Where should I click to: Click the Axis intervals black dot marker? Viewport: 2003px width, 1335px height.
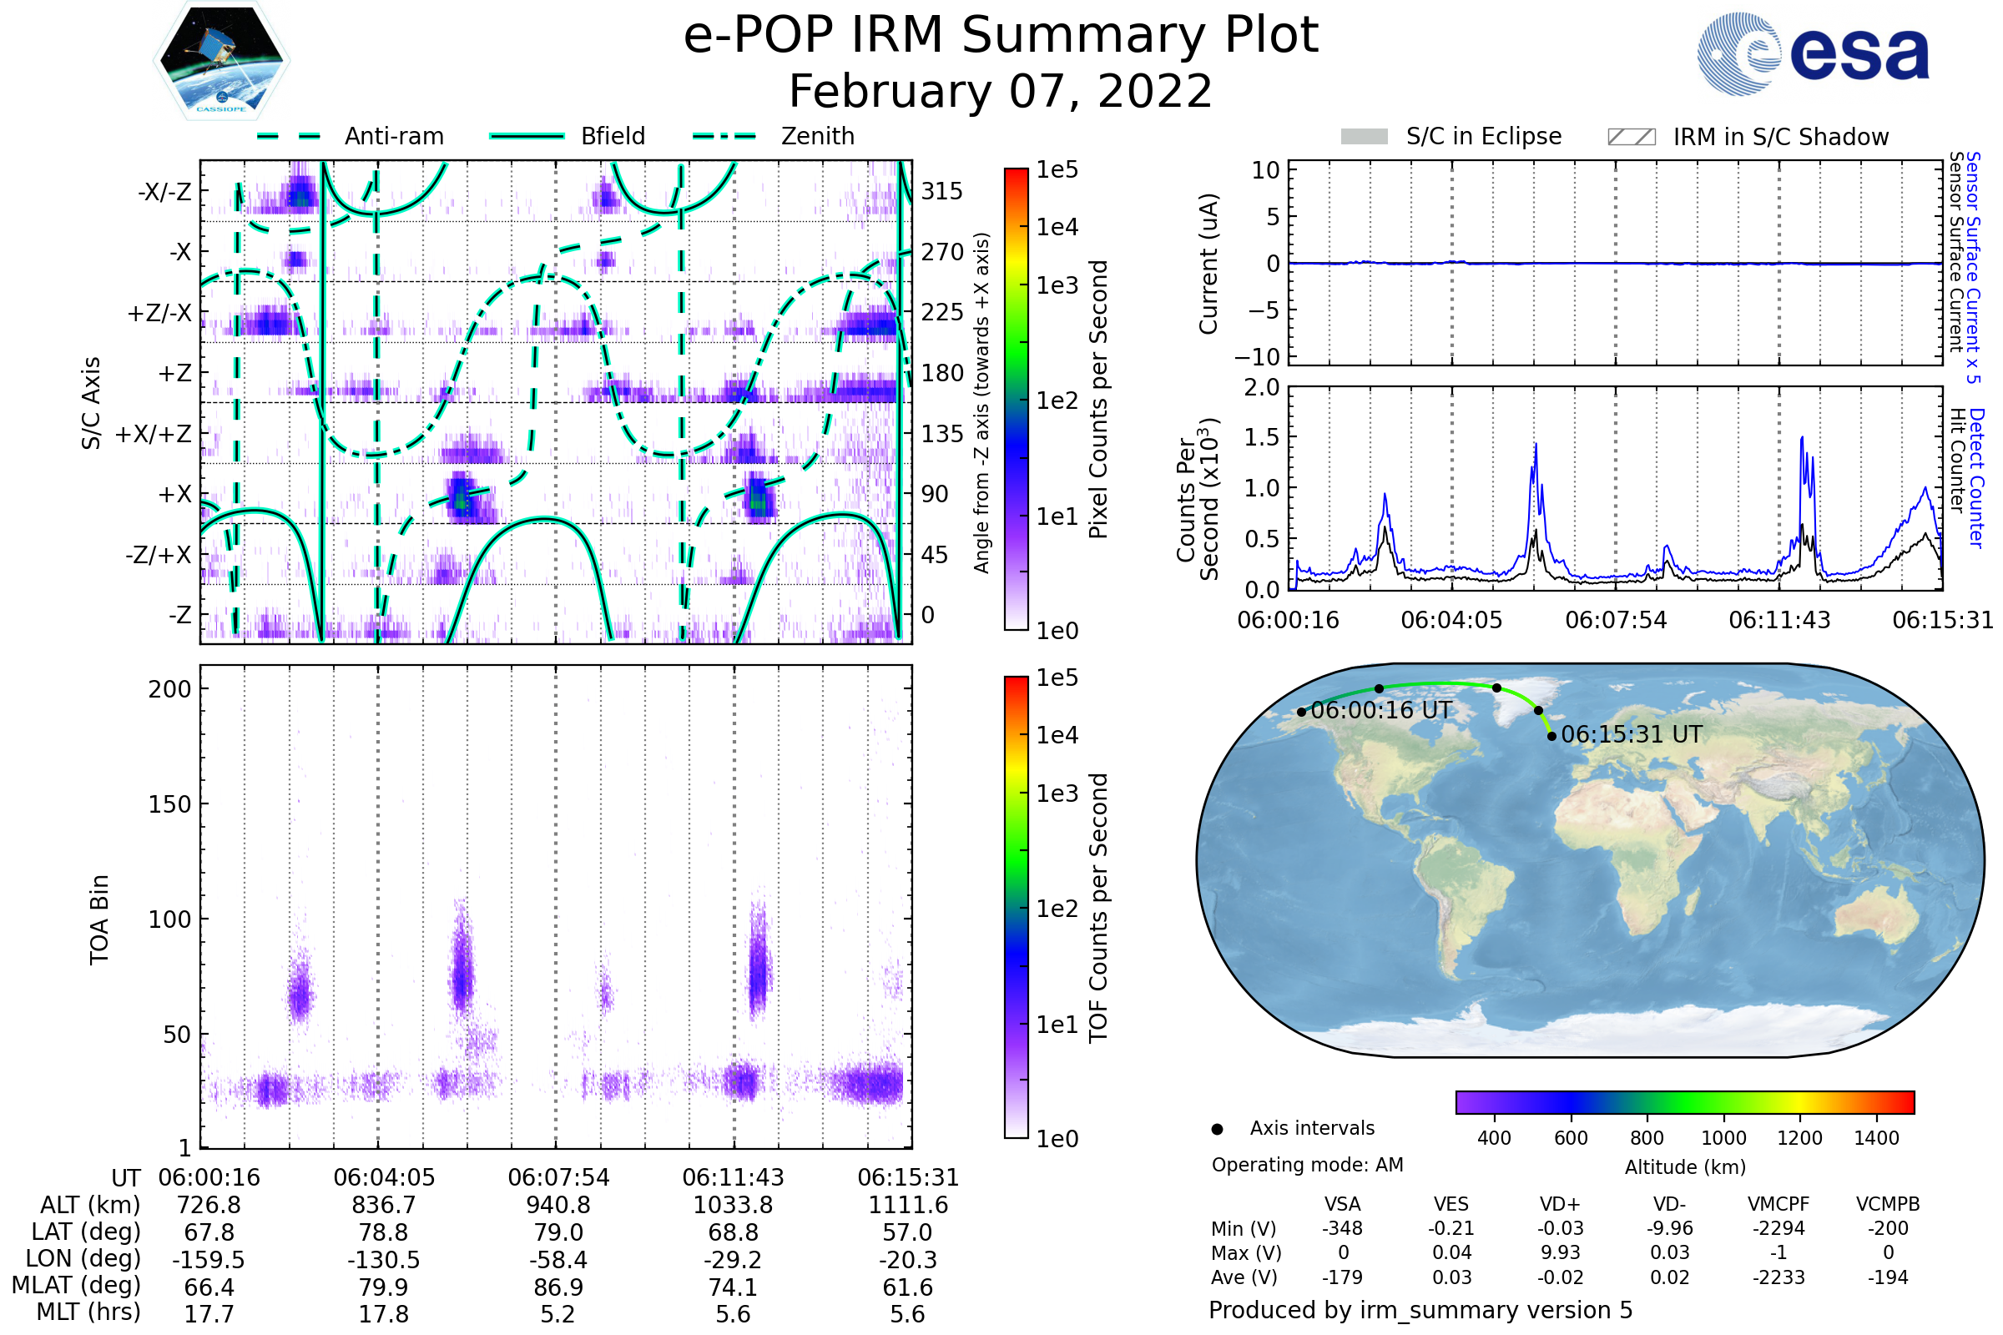tap(1217, 1129)
